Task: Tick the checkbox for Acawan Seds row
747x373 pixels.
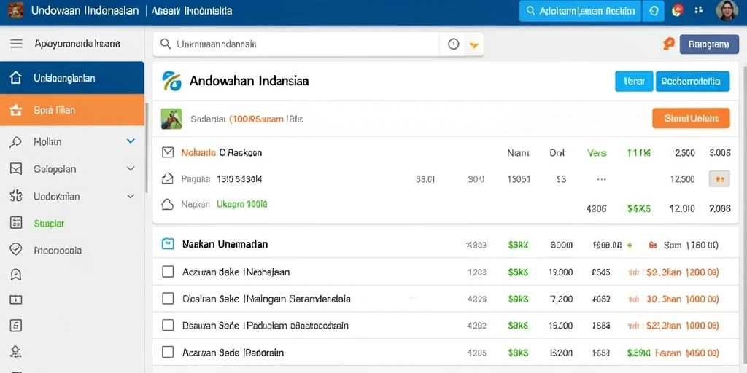Action: pos(168,352)
